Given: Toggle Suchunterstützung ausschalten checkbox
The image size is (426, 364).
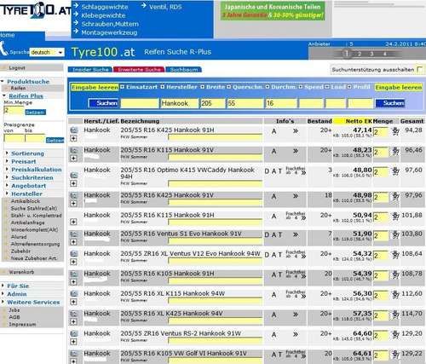Looking at the screenshot, I should [x=419, y=70].
